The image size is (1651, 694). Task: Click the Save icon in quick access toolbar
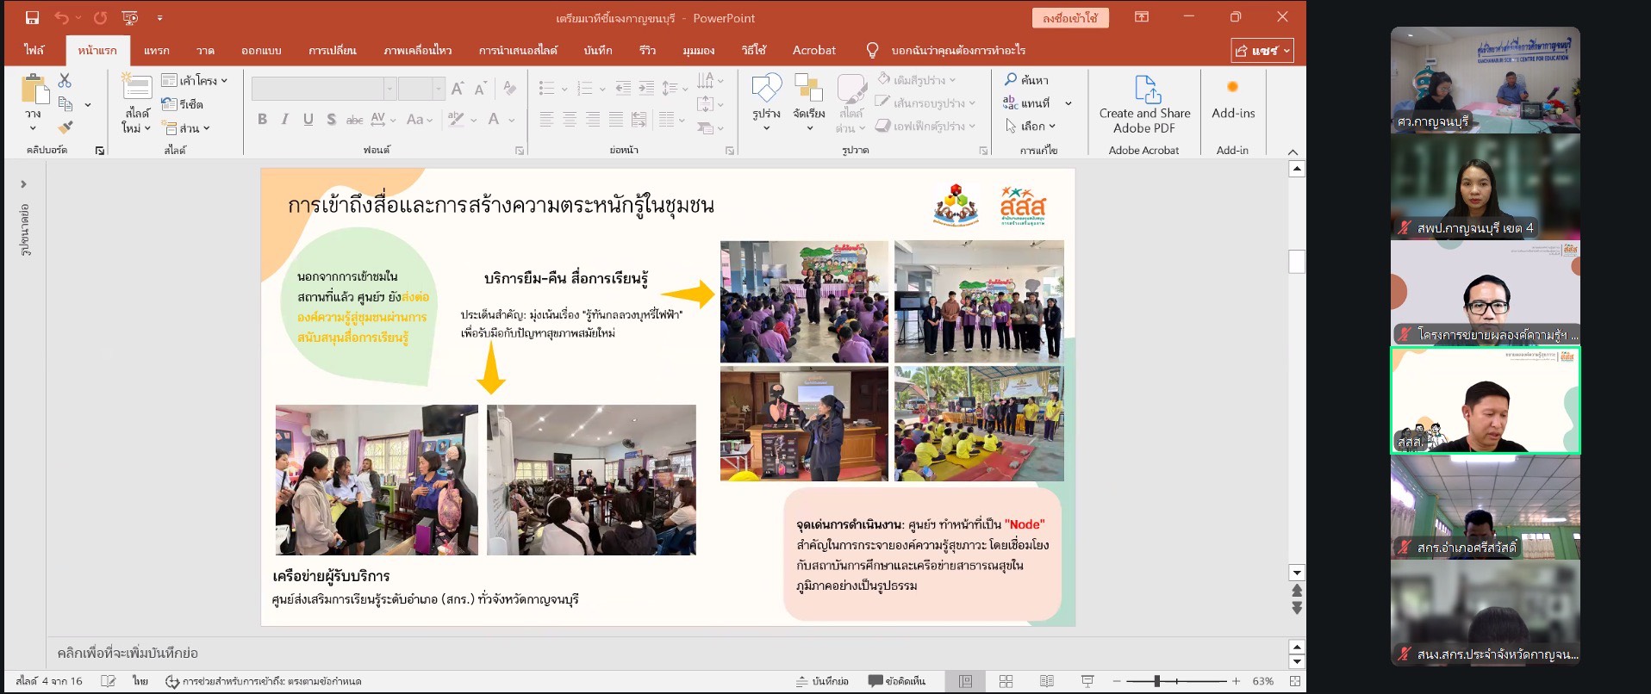[x=32, y=17]
